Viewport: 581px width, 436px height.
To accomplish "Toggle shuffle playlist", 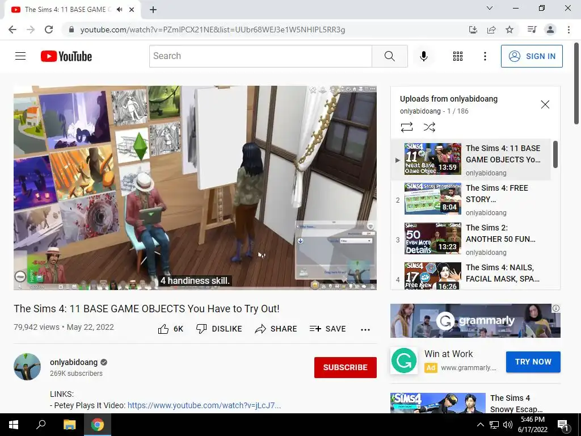I will coord(429,127).
